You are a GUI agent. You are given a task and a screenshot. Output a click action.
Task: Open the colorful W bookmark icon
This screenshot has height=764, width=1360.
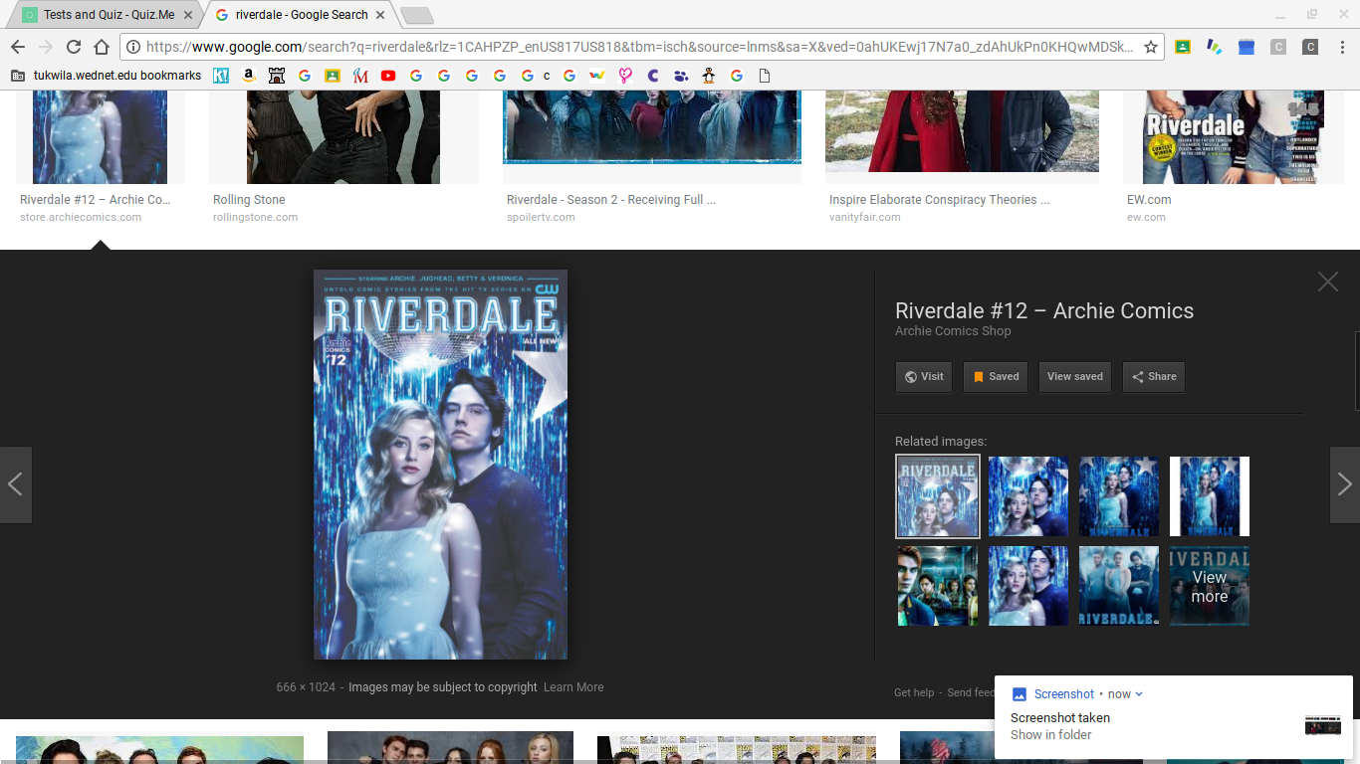[x=597, y=76]
